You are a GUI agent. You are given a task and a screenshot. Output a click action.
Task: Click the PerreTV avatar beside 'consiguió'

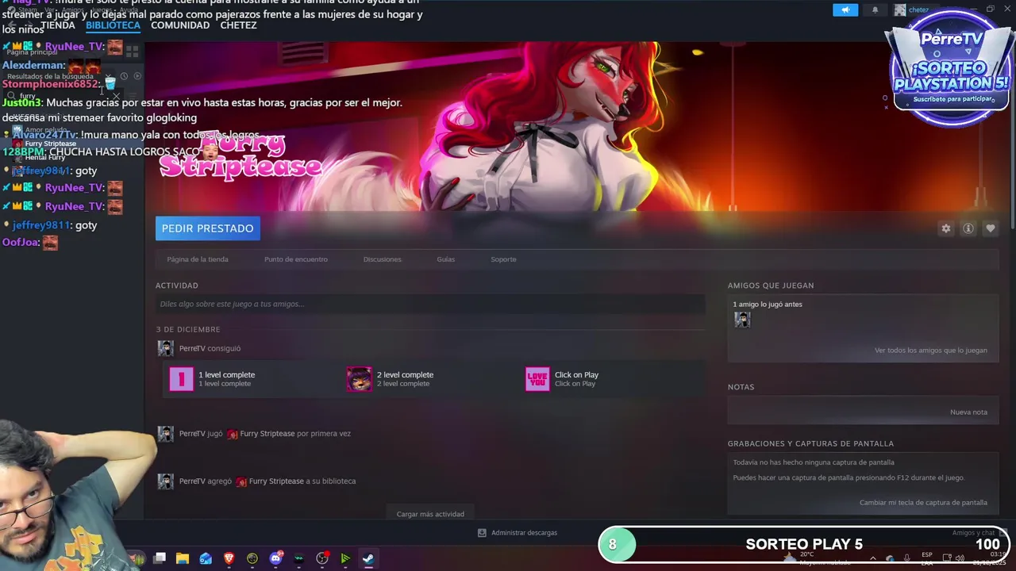click(x=165, y=348)
